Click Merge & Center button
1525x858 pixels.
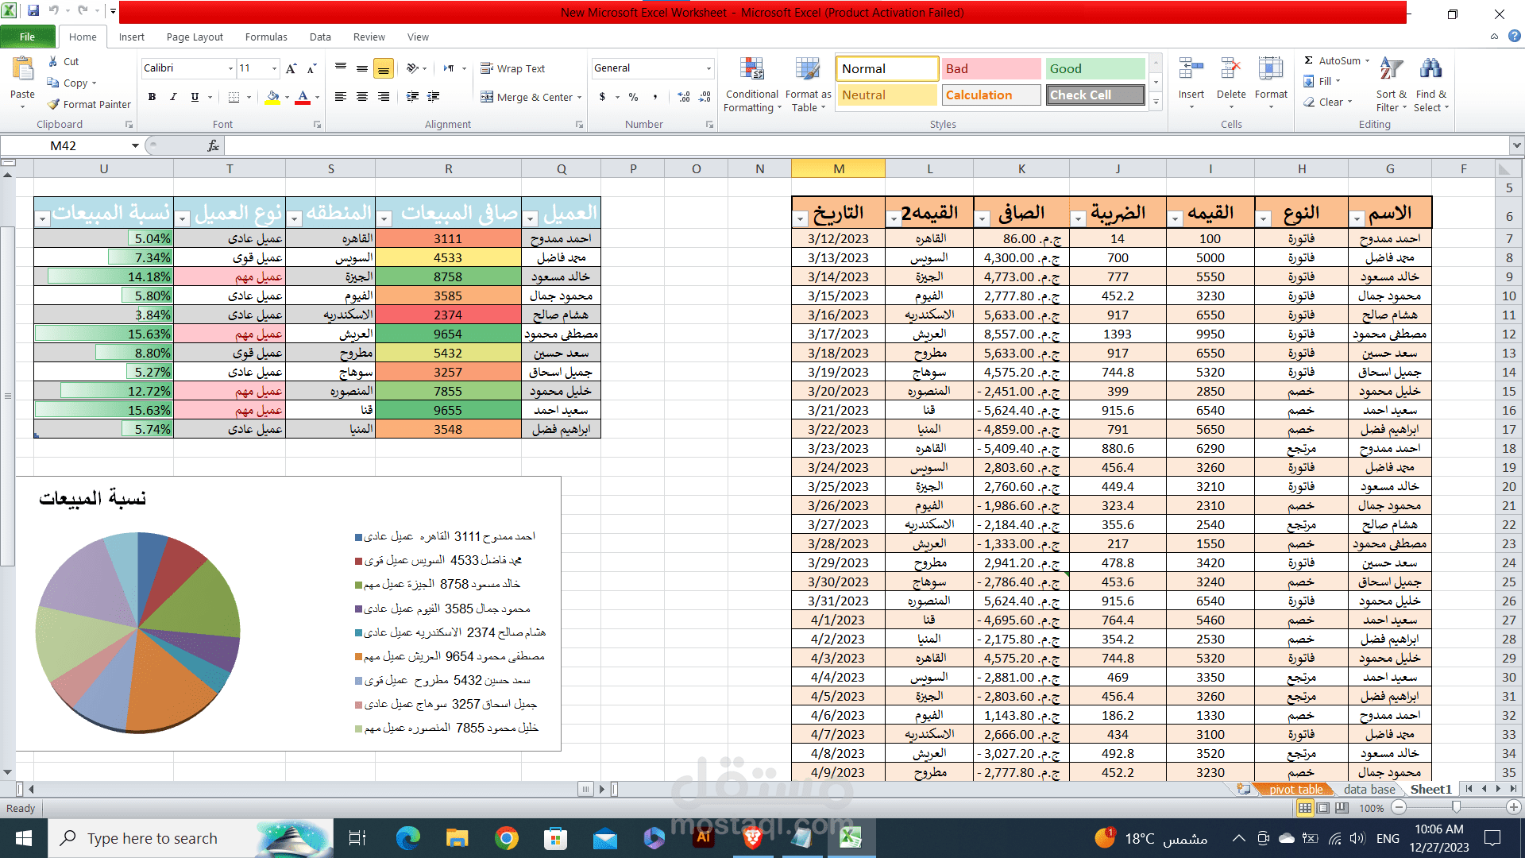[527, 97]
